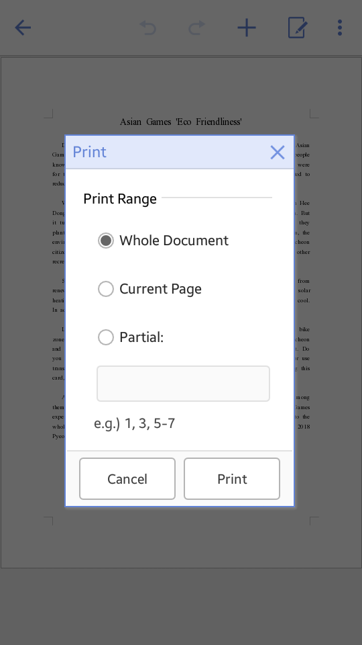
Task: Select the Partial radio option
Action: click(x=131, y=337)
